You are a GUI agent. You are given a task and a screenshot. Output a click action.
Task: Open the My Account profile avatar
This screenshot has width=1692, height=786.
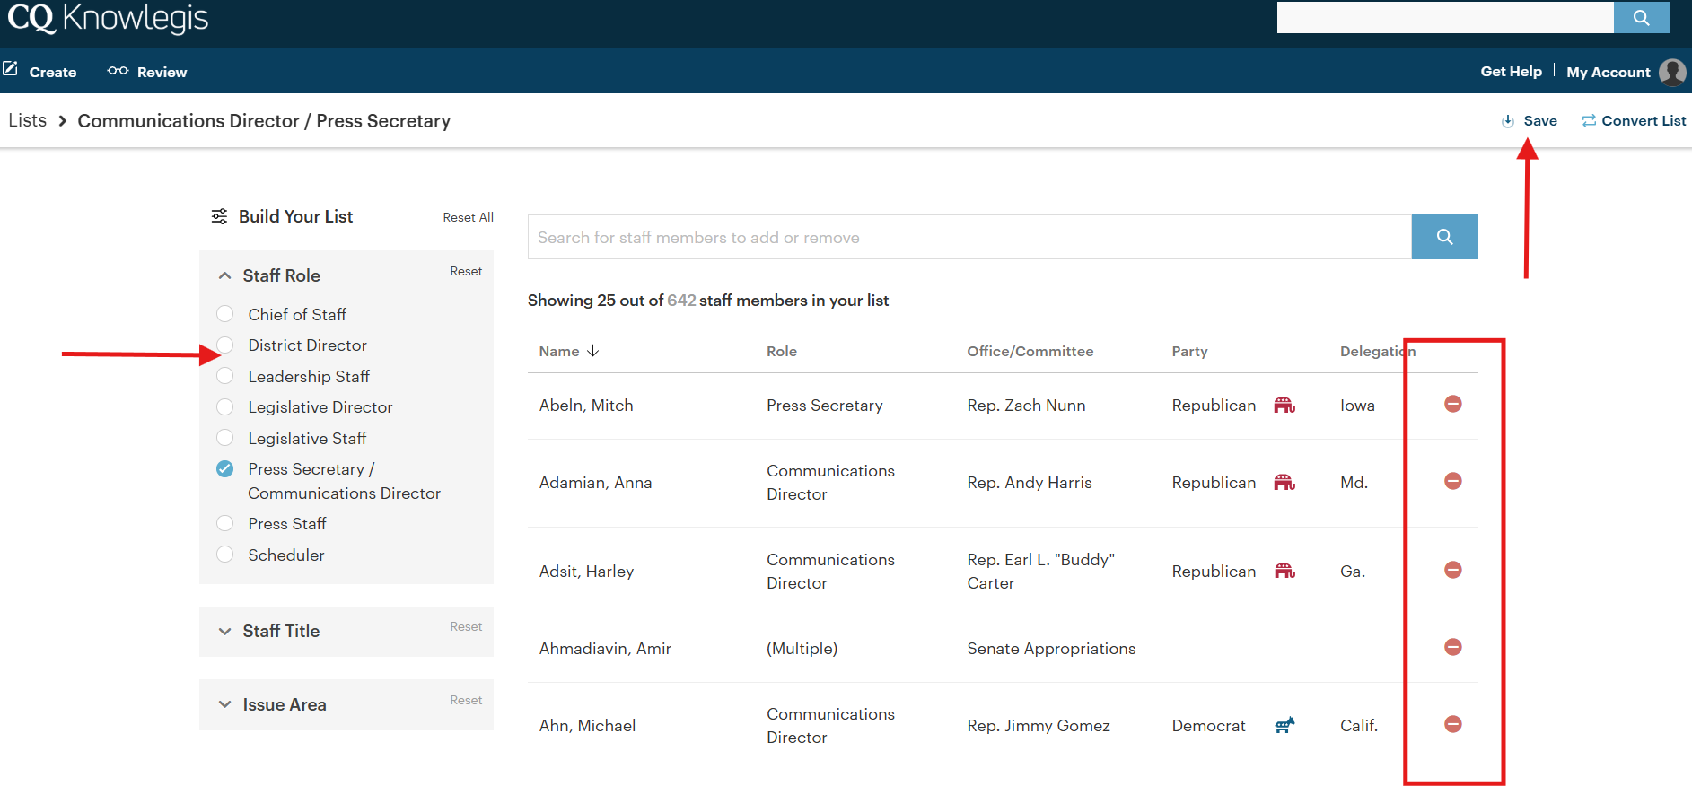(x=1671, y=72)
